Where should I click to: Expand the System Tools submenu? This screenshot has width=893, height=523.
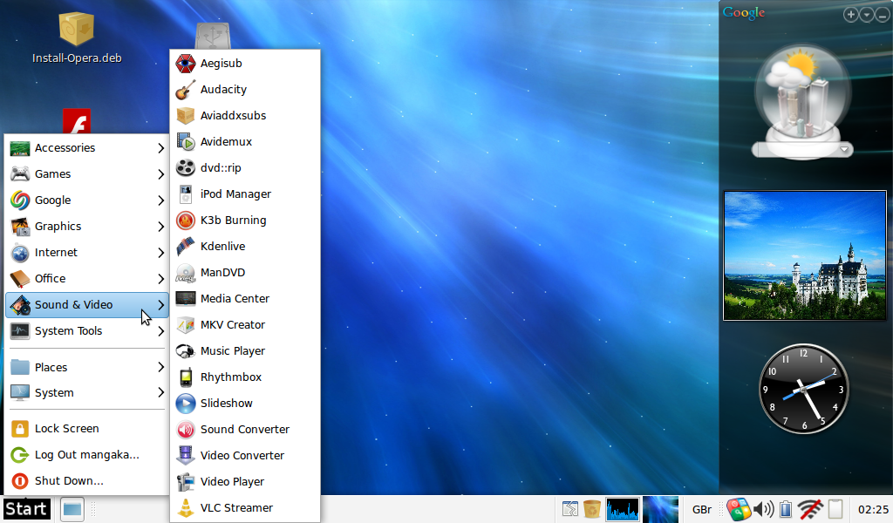click(x=86, y=331)
